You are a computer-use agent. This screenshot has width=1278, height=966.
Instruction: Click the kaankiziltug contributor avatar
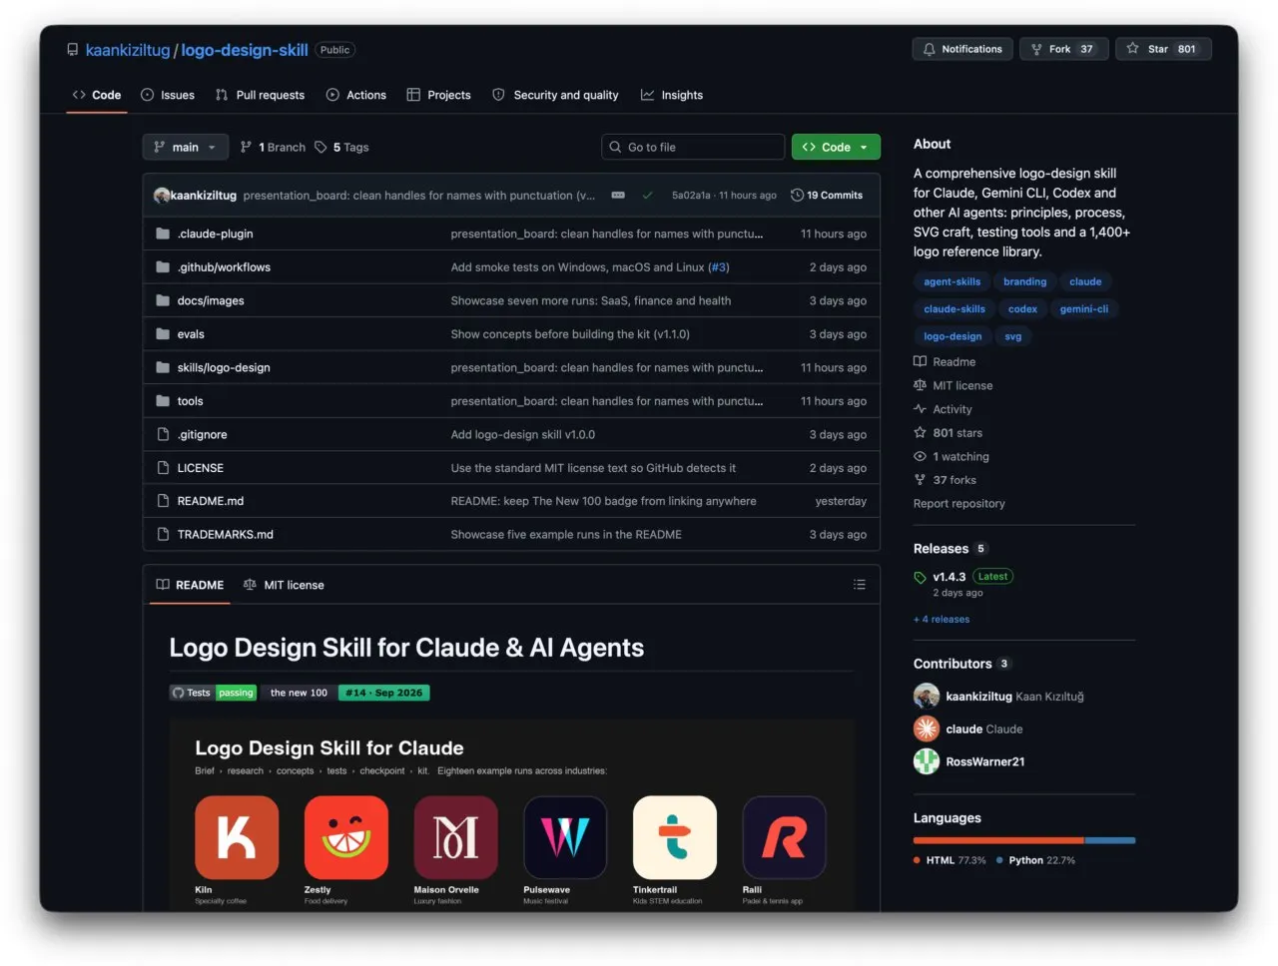pos(927,696)
